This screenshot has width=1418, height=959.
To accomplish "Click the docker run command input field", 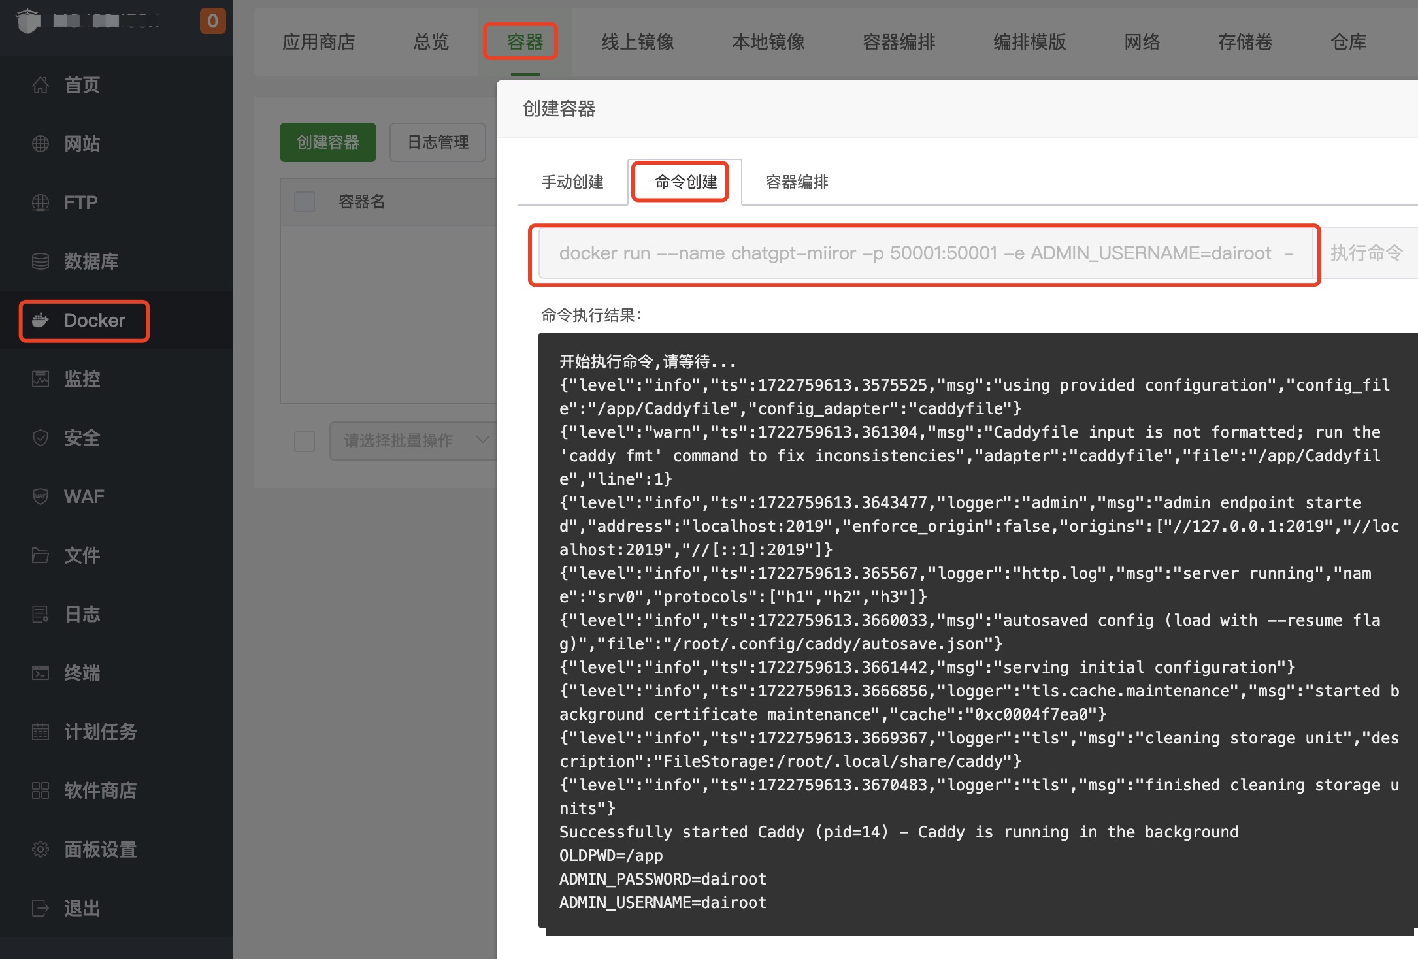I will (x=924, y=253).
